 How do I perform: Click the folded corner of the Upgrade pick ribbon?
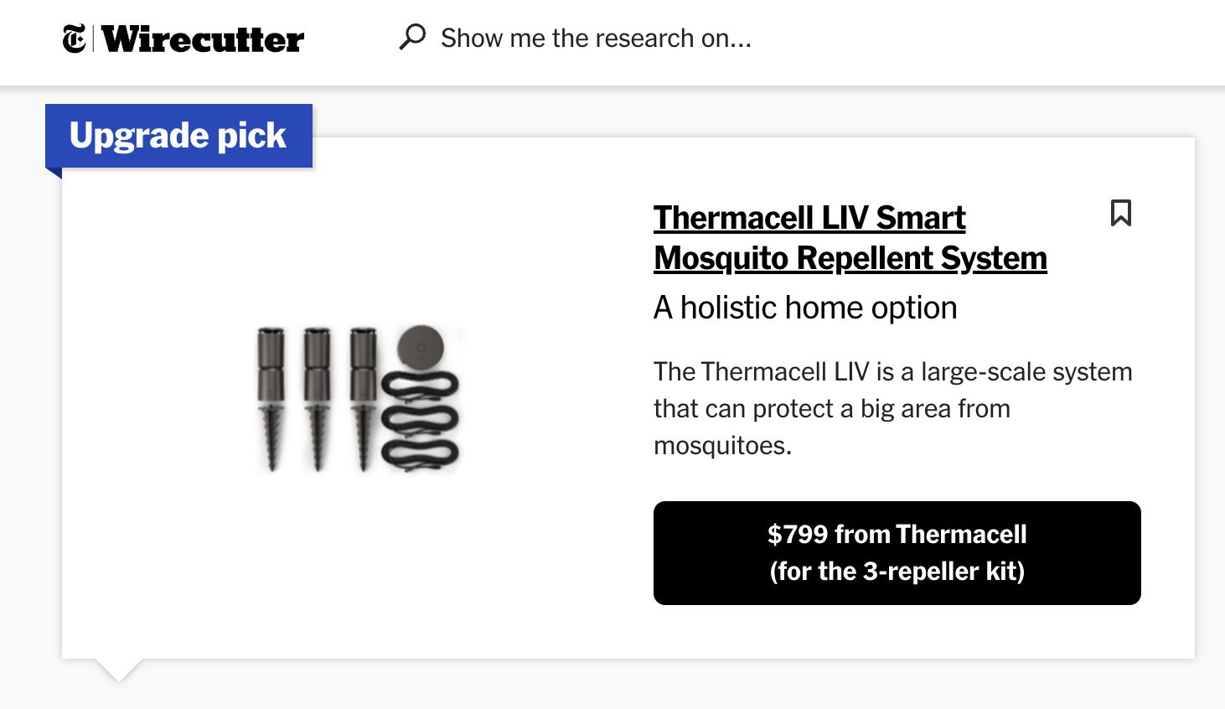pyautogui.click(x=54, y=173)
